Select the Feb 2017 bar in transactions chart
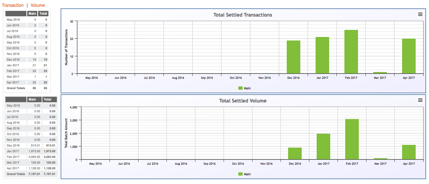 tap(351, 52)
